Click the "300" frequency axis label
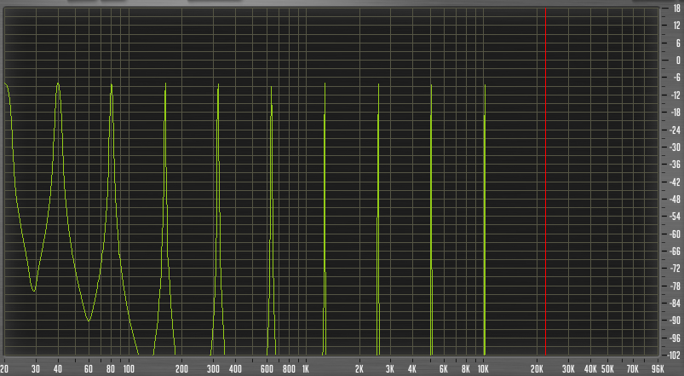The image size is (684, 376). click(x=213, y=369)
